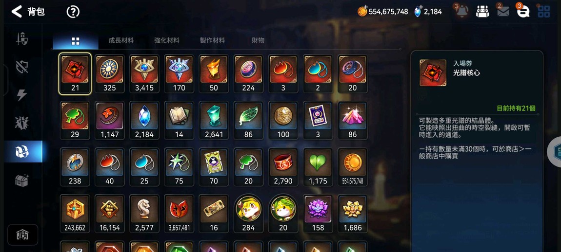Select the treasure chest sidebar icon

coord(22,180)
